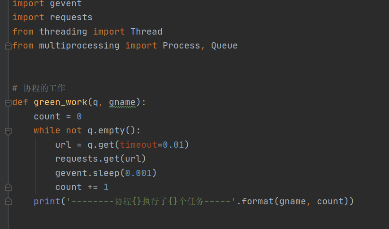Screen dimensions: 389x229
Task: Click fold marker beside multiprocessing import line
Action: click(8, 46)
